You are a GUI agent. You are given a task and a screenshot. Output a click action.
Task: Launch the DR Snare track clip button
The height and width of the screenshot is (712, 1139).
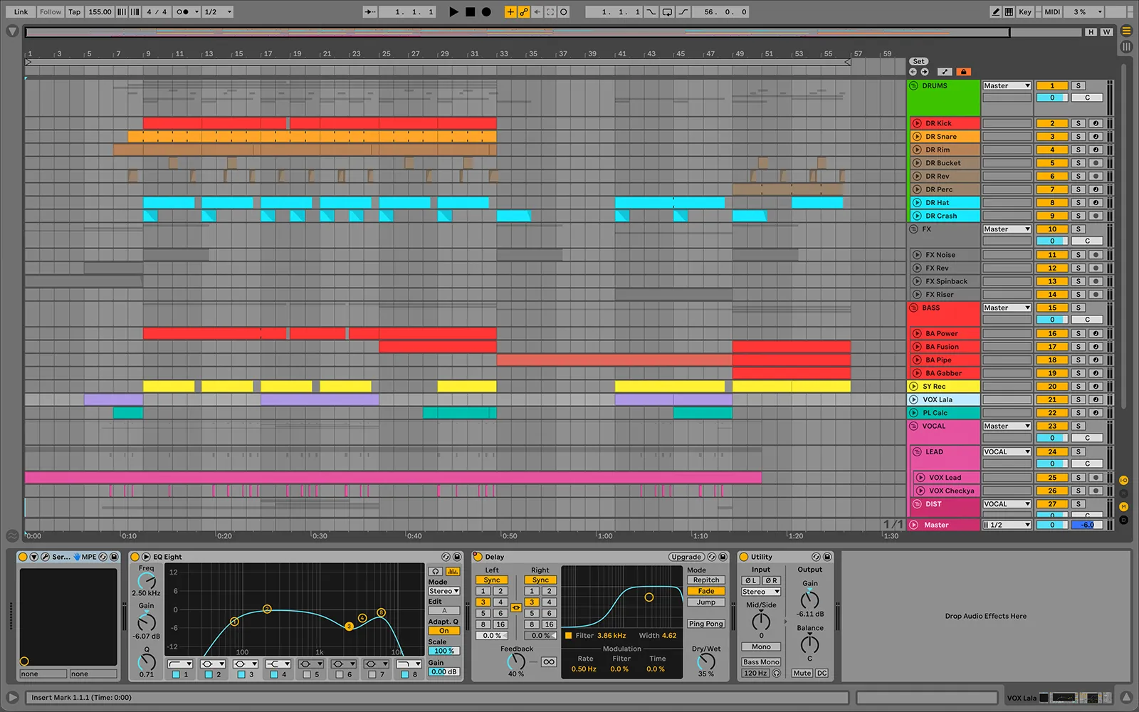click(x=918, y=137)
